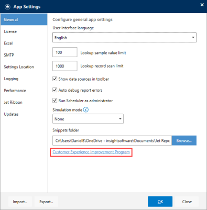The width and height of the screenshot is (207, 210).
Task: Toggle Run Scheduler as administrator checkbox
Action: pos(55,101)
